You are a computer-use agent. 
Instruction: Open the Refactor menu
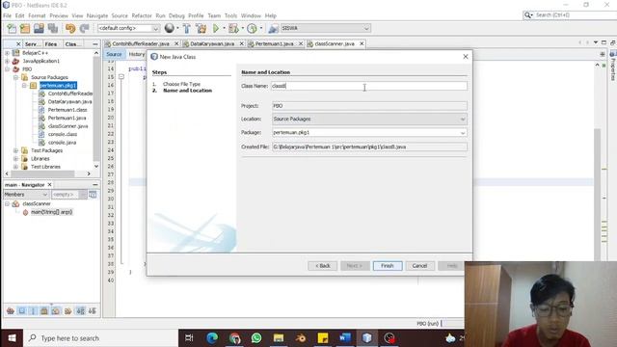point(142,15)
